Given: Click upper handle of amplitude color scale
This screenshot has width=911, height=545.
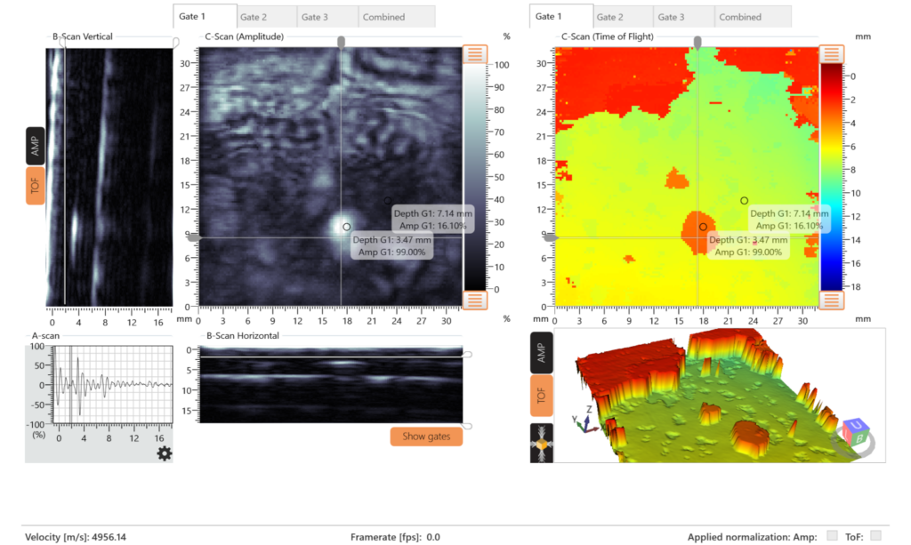Looking at the screenshot, I should tap(474, 53).
